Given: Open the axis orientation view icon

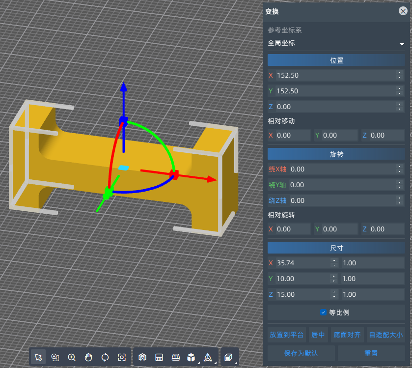Looking at the screenshot, I should [208, 357].
